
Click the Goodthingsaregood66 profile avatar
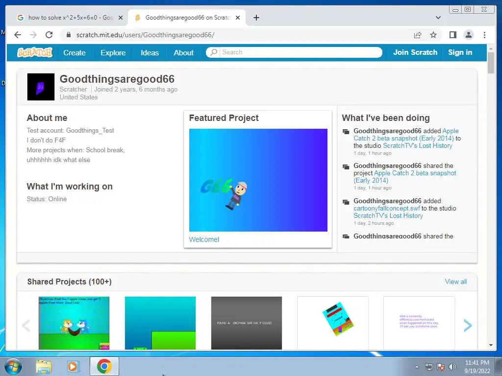(41, 87)
